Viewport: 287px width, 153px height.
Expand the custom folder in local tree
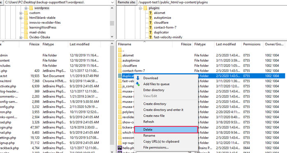pyautogui.click(x=20, y=13)
